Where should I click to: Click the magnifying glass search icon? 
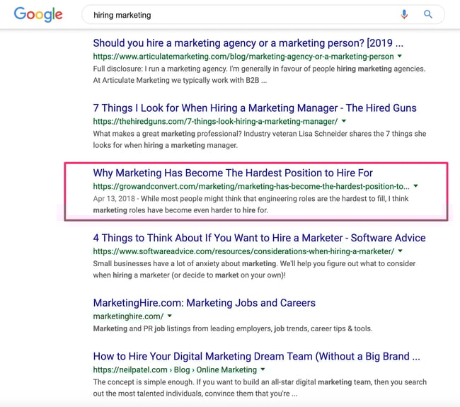point(428,14)
